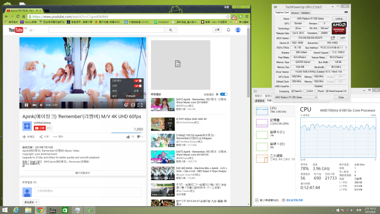The image size is (380, 214).
Task: Open quality 2160p60 option in settings popup
Action: [x=127, y=96]
